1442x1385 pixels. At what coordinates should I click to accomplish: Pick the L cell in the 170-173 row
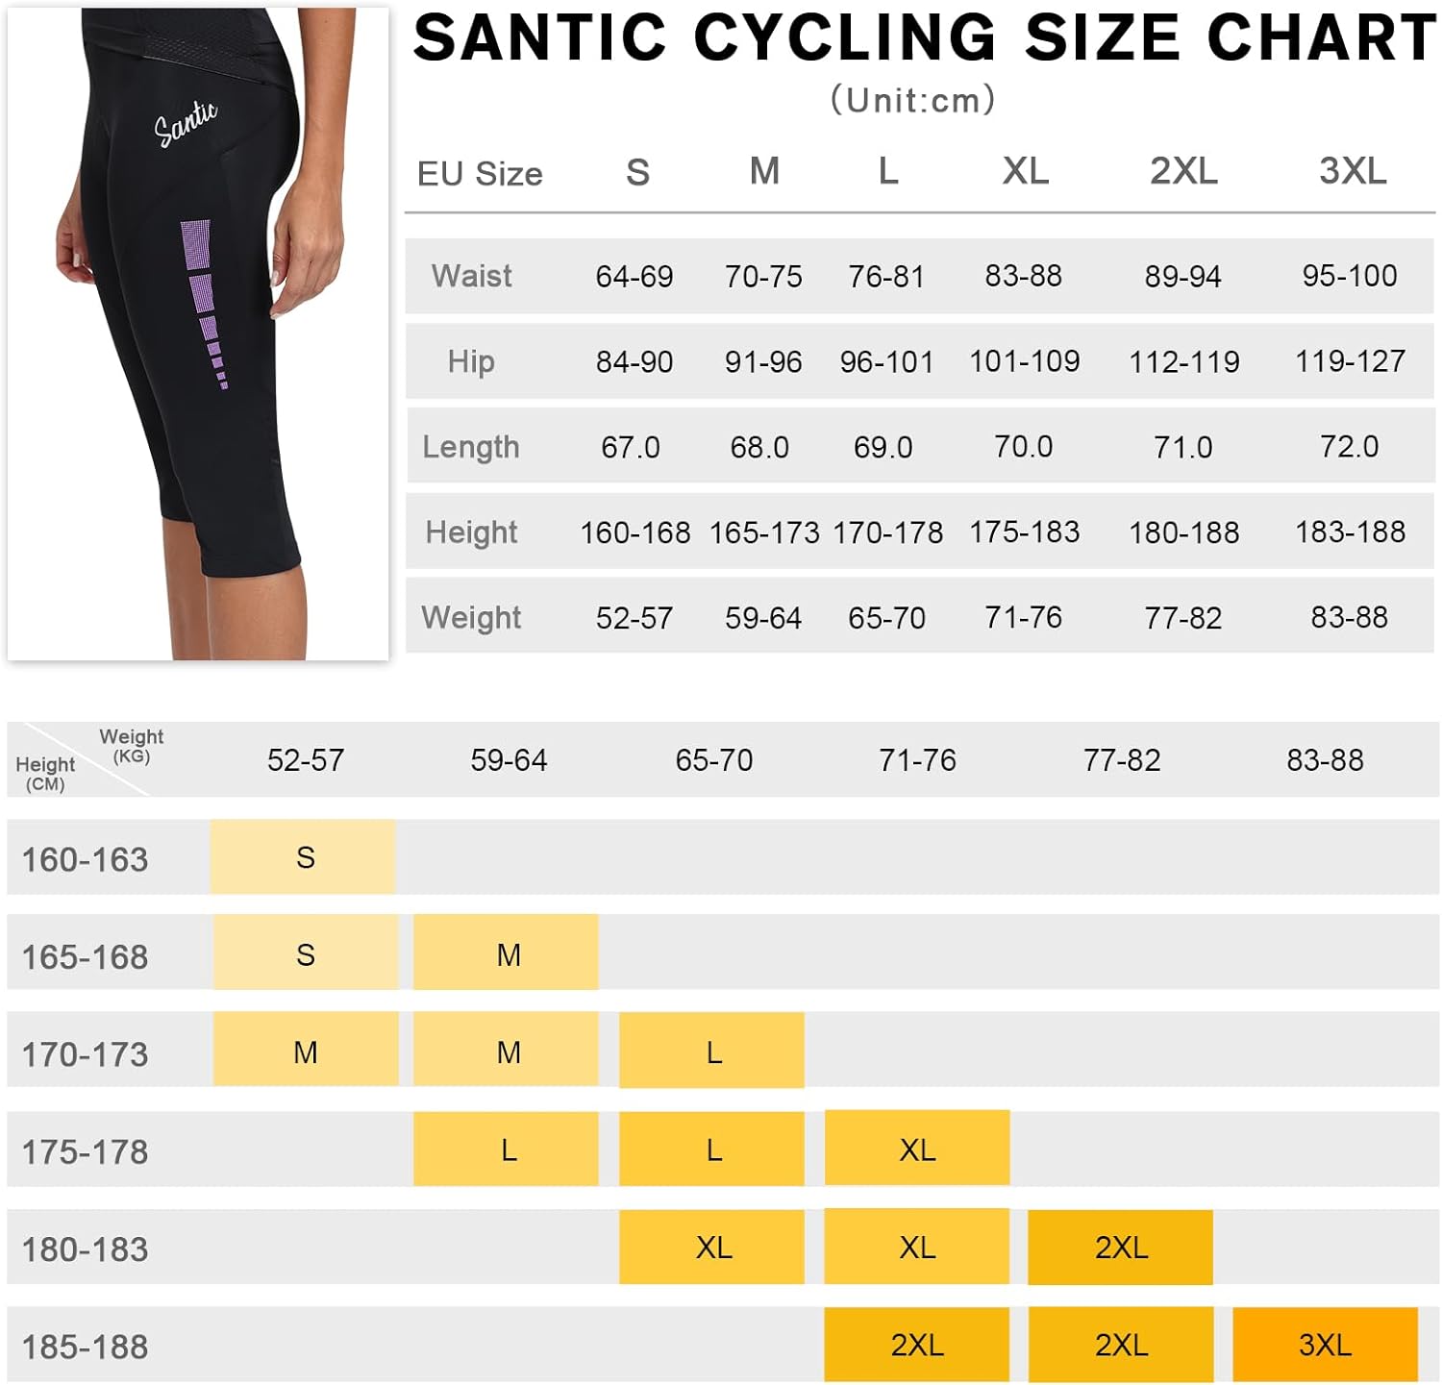712,1052
